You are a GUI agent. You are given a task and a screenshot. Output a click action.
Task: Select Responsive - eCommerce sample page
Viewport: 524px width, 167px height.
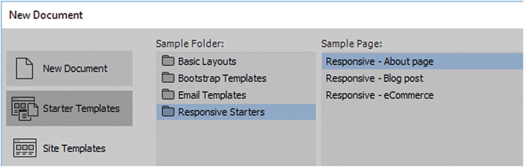(x=379, y=95)
